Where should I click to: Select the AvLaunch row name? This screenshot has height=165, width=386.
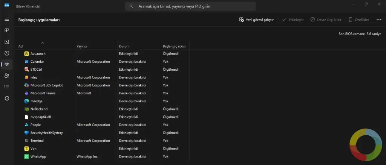tap(38, 53)
